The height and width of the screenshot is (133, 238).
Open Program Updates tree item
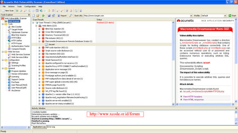tap(19, 71)
